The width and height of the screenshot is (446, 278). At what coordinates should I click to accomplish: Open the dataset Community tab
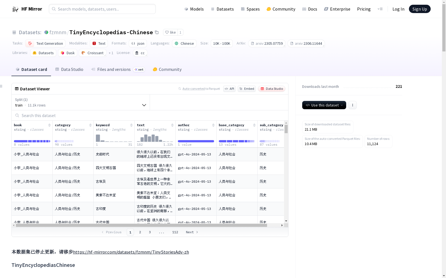coord(167,69)
